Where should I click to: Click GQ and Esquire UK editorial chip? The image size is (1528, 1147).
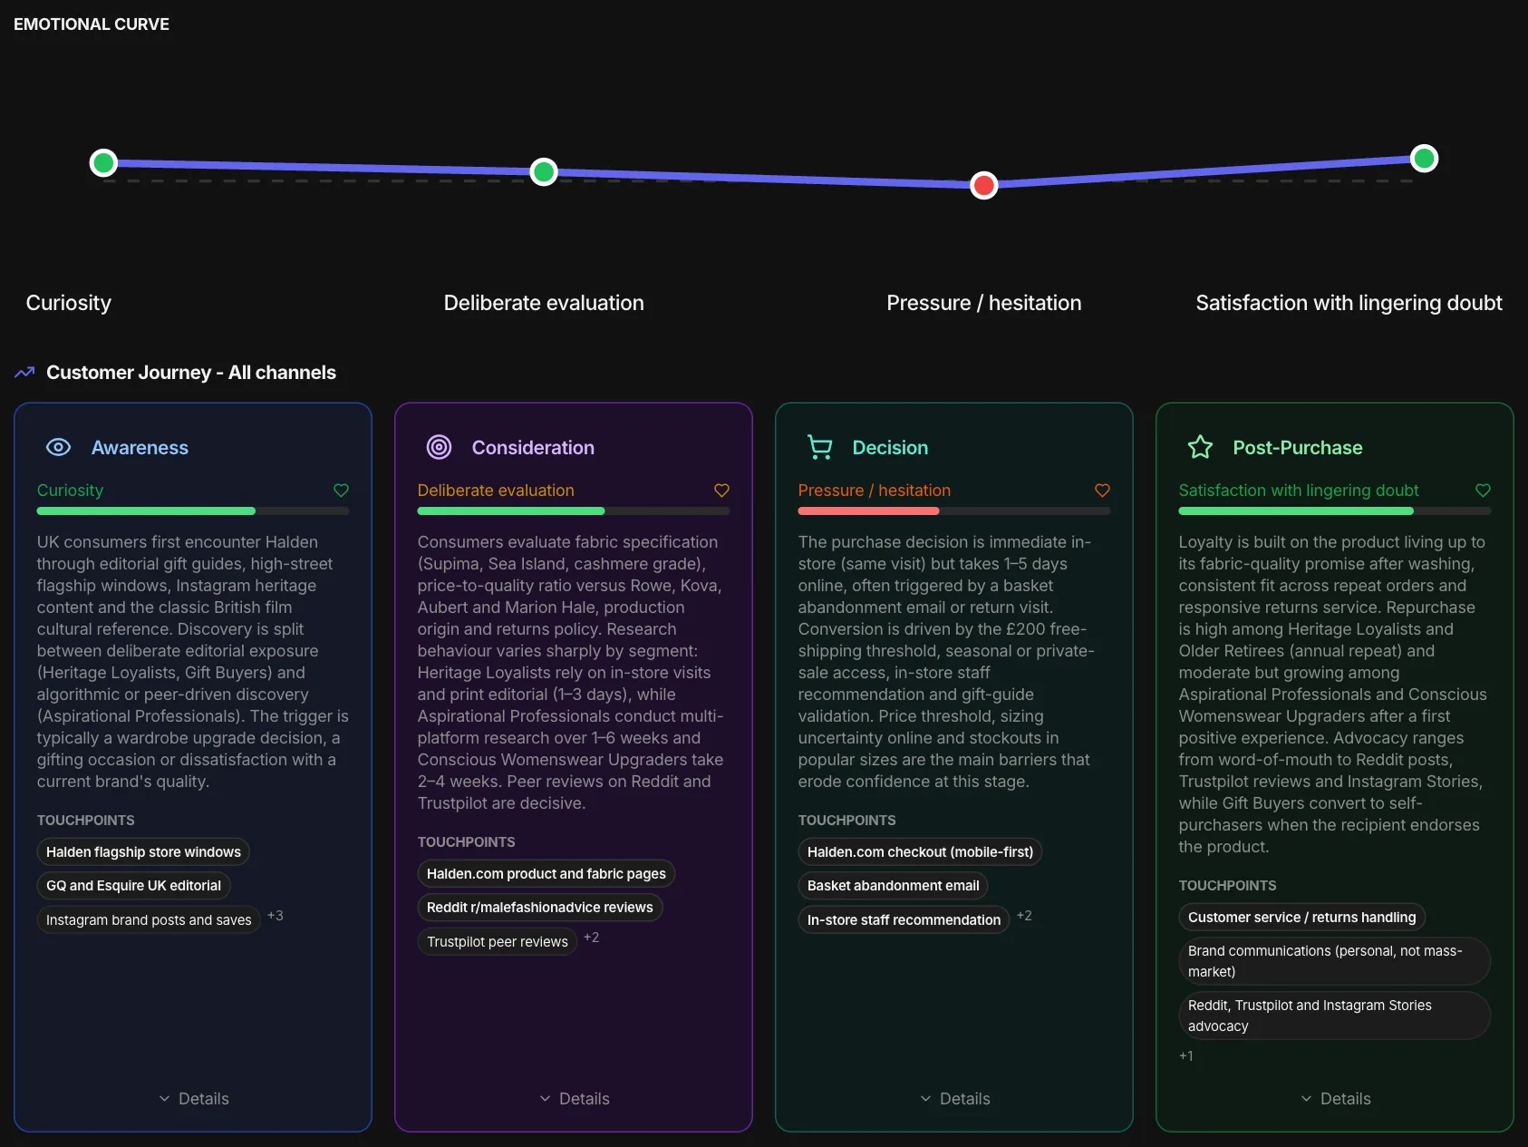click(133, 886)
